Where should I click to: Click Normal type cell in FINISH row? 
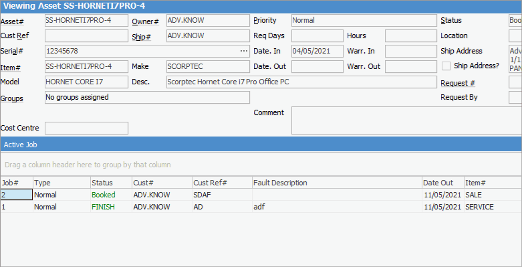coord(62,207)
